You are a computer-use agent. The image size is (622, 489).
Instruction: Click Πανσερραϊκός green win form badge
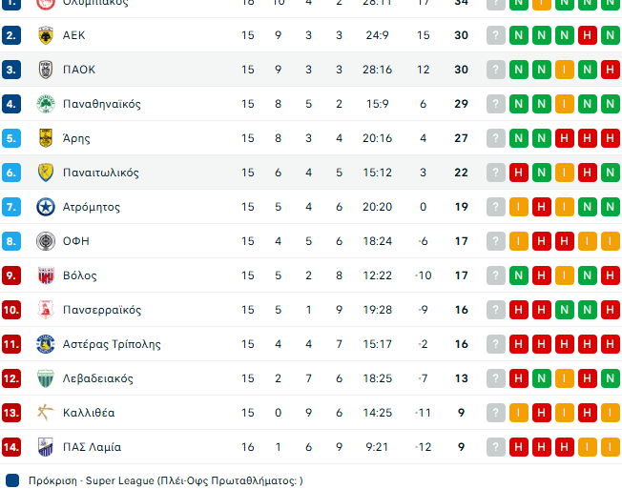[564, 310]
